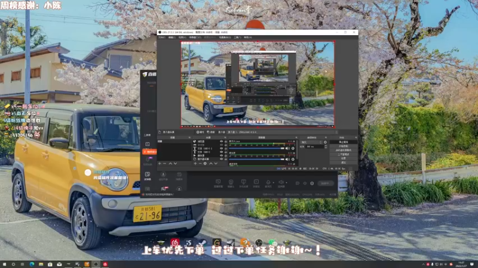Image resolution: width=478 pixels, height=268 pixels.
Task: Click the microphone icon in the streaming companion toolbar
Action: [268, 183]
